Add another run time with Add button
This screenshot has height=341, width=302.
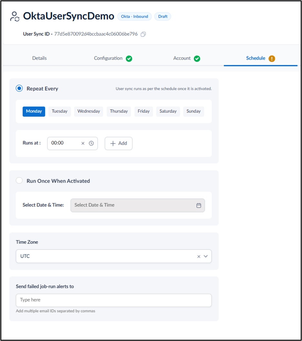(x=118, y=144)
